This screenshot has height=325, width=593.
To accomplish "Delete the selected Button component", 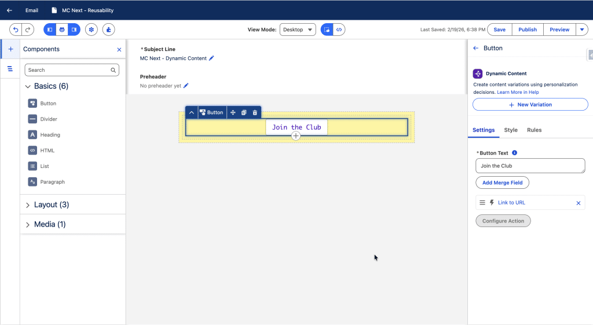I will tap(255, 112).
